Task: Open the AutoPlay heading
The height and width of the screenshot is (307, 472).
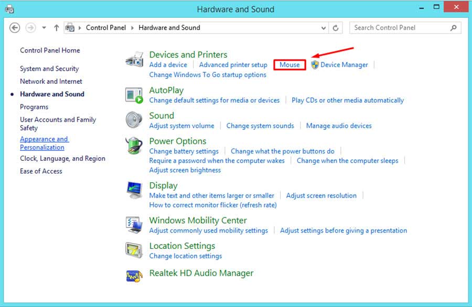Action: (x=166, y=90)
